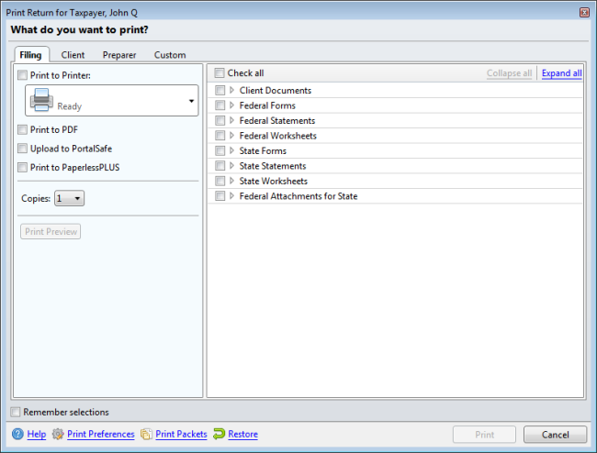Open the printer selection dropdown

point(191,100)
